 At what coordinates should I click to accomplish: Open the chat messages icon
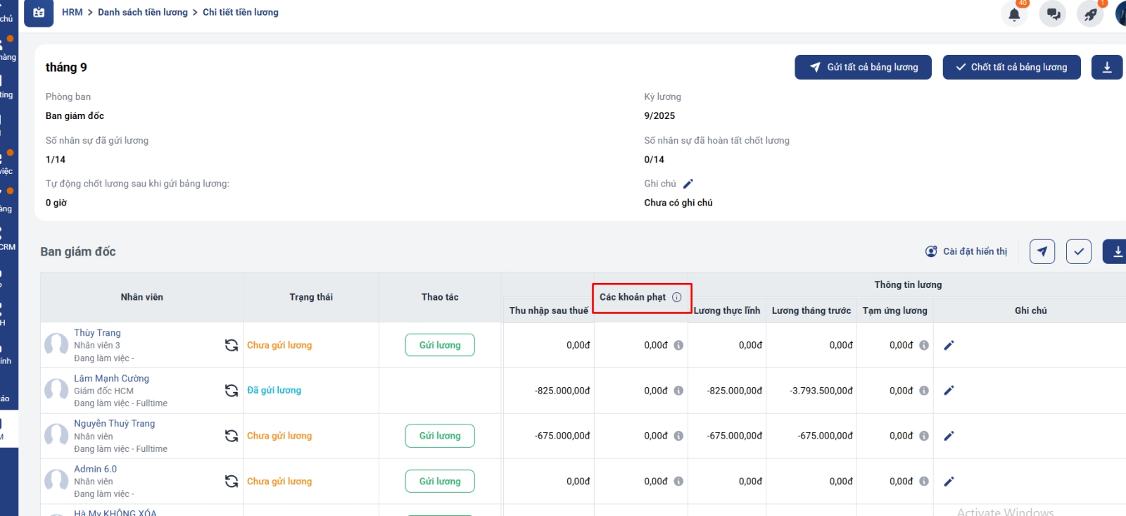pyautogui.click(x=1053, y=14)
